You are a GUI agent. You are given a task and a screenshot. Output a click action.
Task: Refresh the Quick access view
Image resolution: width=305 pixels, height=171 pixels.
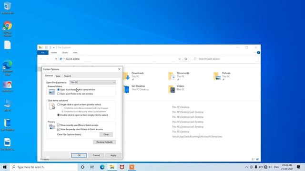pyautogui.click(x=186, y=59)
